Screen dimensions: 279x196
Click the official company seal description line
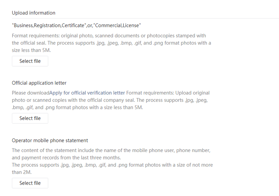pos(110,100)
